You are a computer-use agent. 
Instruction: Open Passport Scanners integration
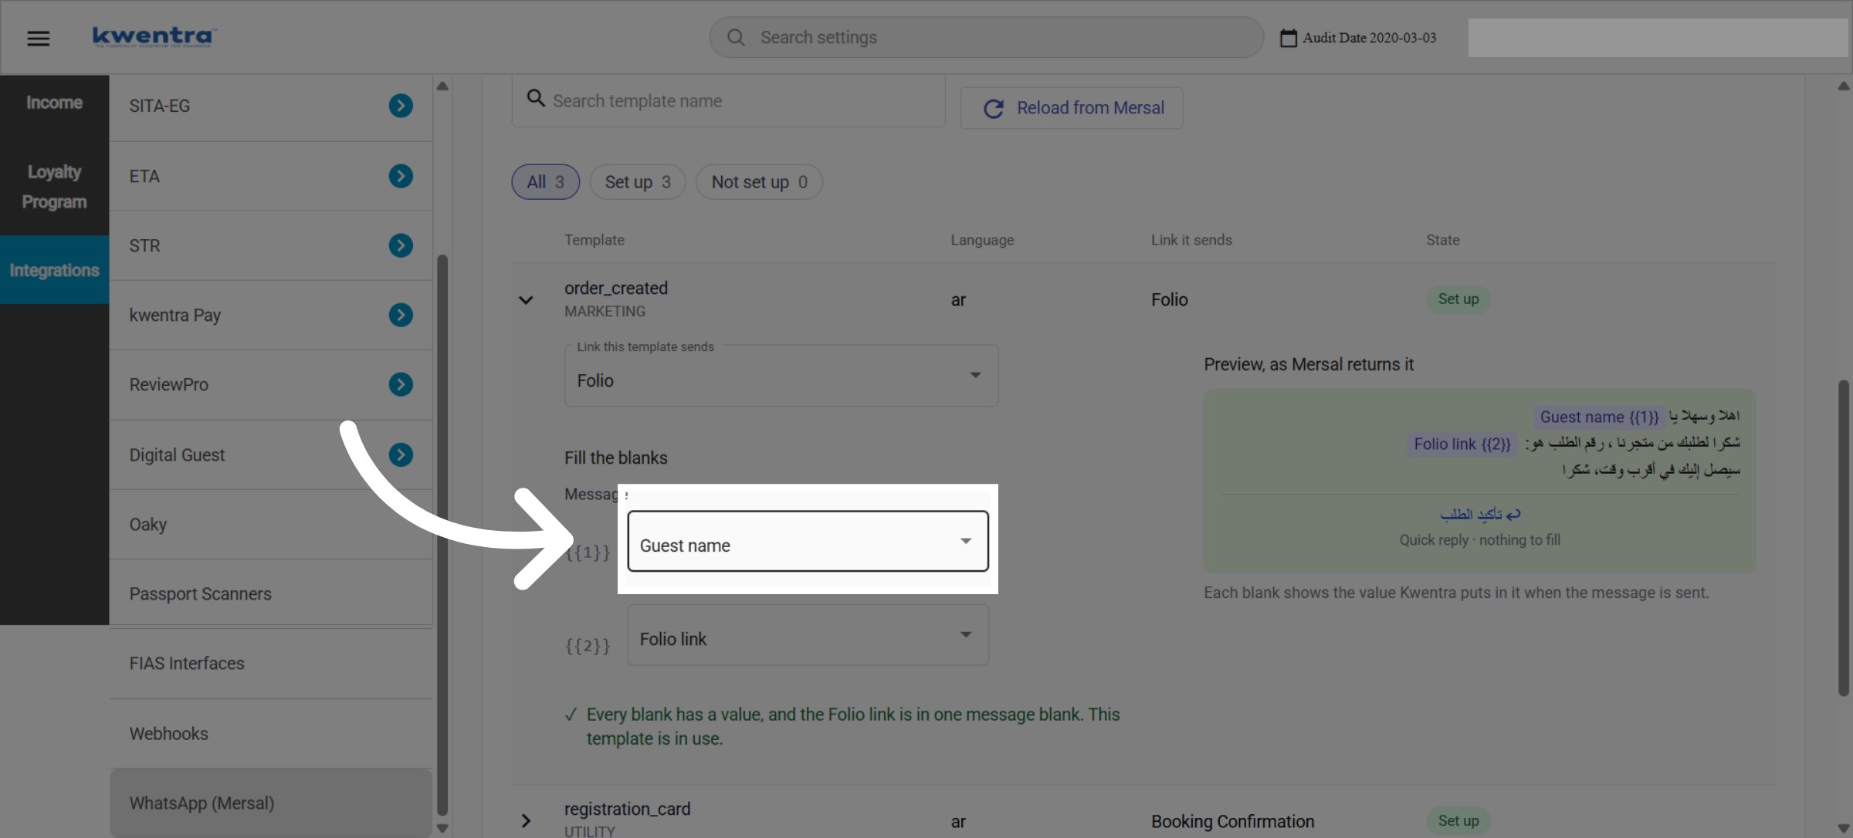click(x=271, y=594)
